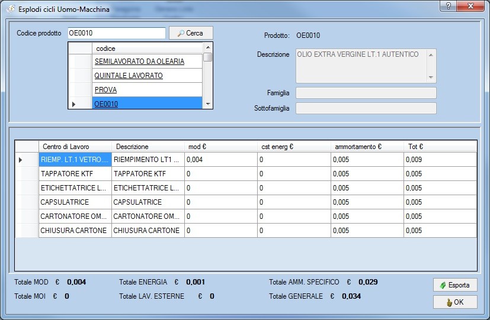Screen dimensions: 490x320
Task: Click ammortamento value in CARTONATORE OM row
Action: tap(367, 216)
